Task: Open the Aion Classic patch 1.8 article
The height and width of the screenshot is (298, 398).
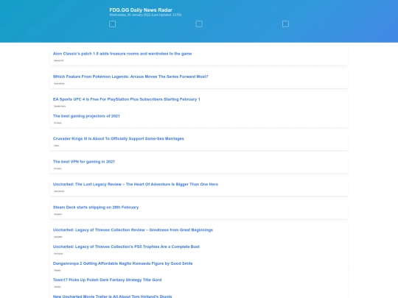Action: (122, 54)
